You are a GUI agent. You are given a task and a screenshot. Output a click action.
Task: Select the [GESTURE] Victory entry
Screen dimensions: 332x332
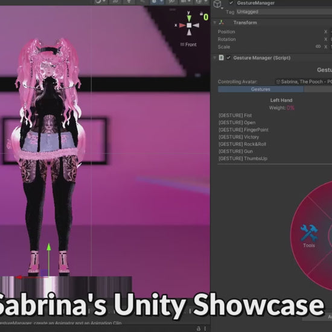click(238, 137)
